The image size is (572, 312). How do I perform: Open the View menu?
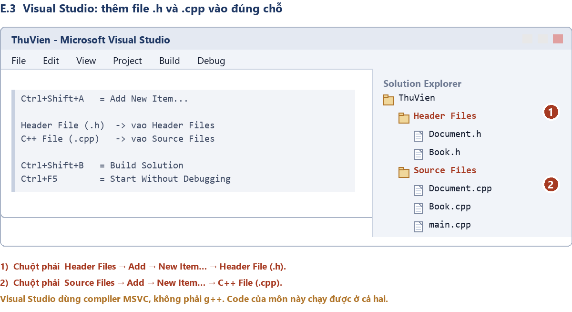tap(86, 61)
